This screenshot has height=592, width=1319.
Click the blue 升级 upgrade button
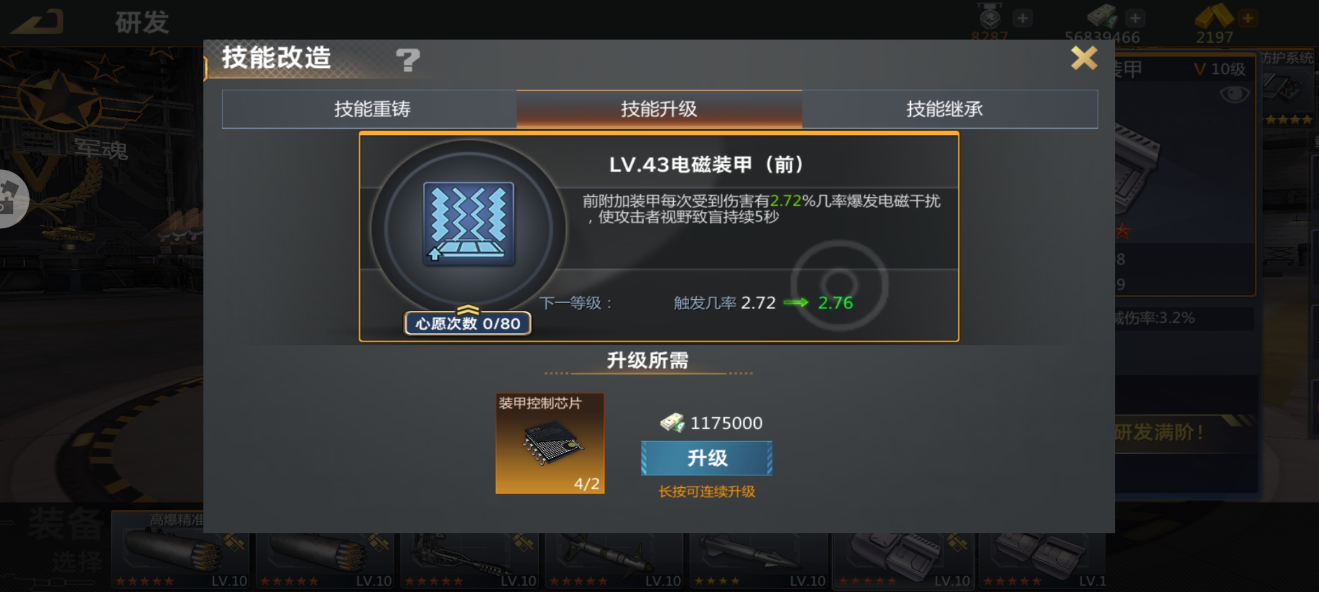click(706, 458)
